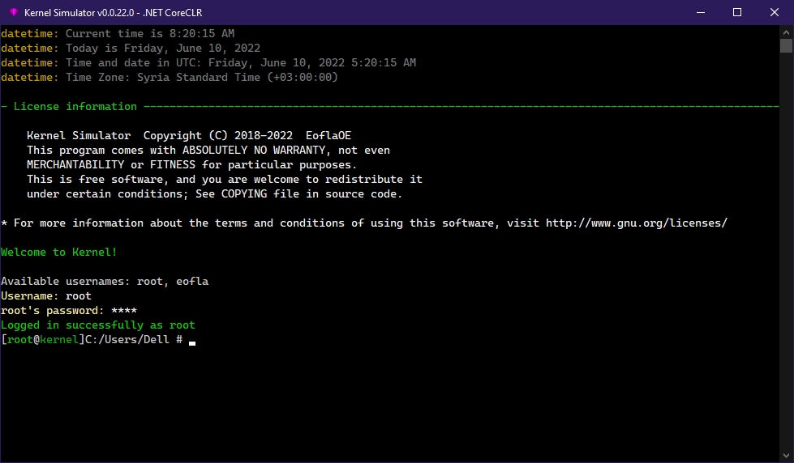
Task: Open the gnu.org licenses URL
Action: click(637, 223)
